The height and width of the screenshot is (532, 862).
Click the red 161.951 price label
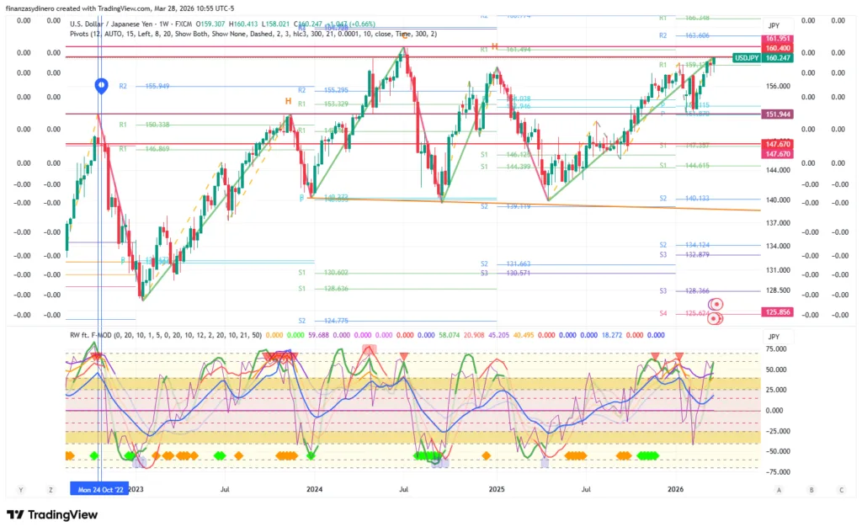point(777,40)
